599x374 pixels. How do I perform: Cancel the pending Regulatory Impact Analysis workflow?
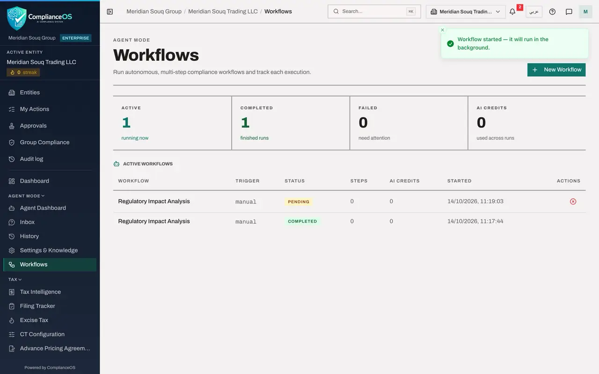click(573, 201)
